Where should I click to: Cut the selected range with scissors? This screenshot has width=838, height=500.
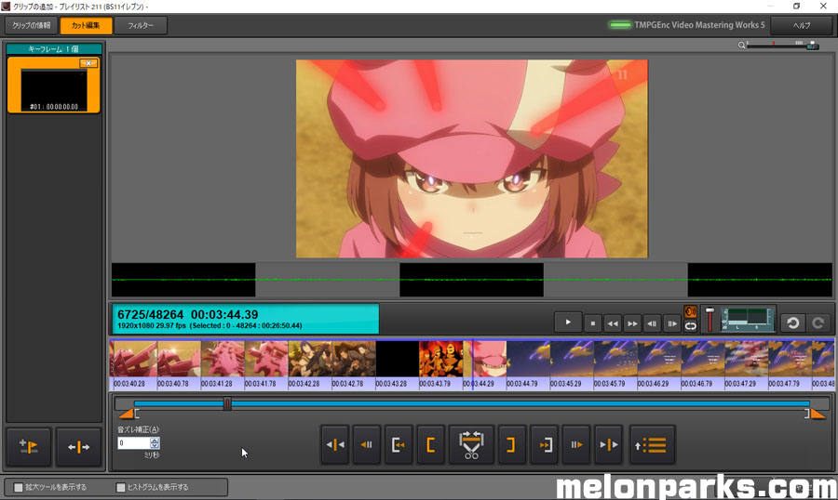tap(471, 444)
